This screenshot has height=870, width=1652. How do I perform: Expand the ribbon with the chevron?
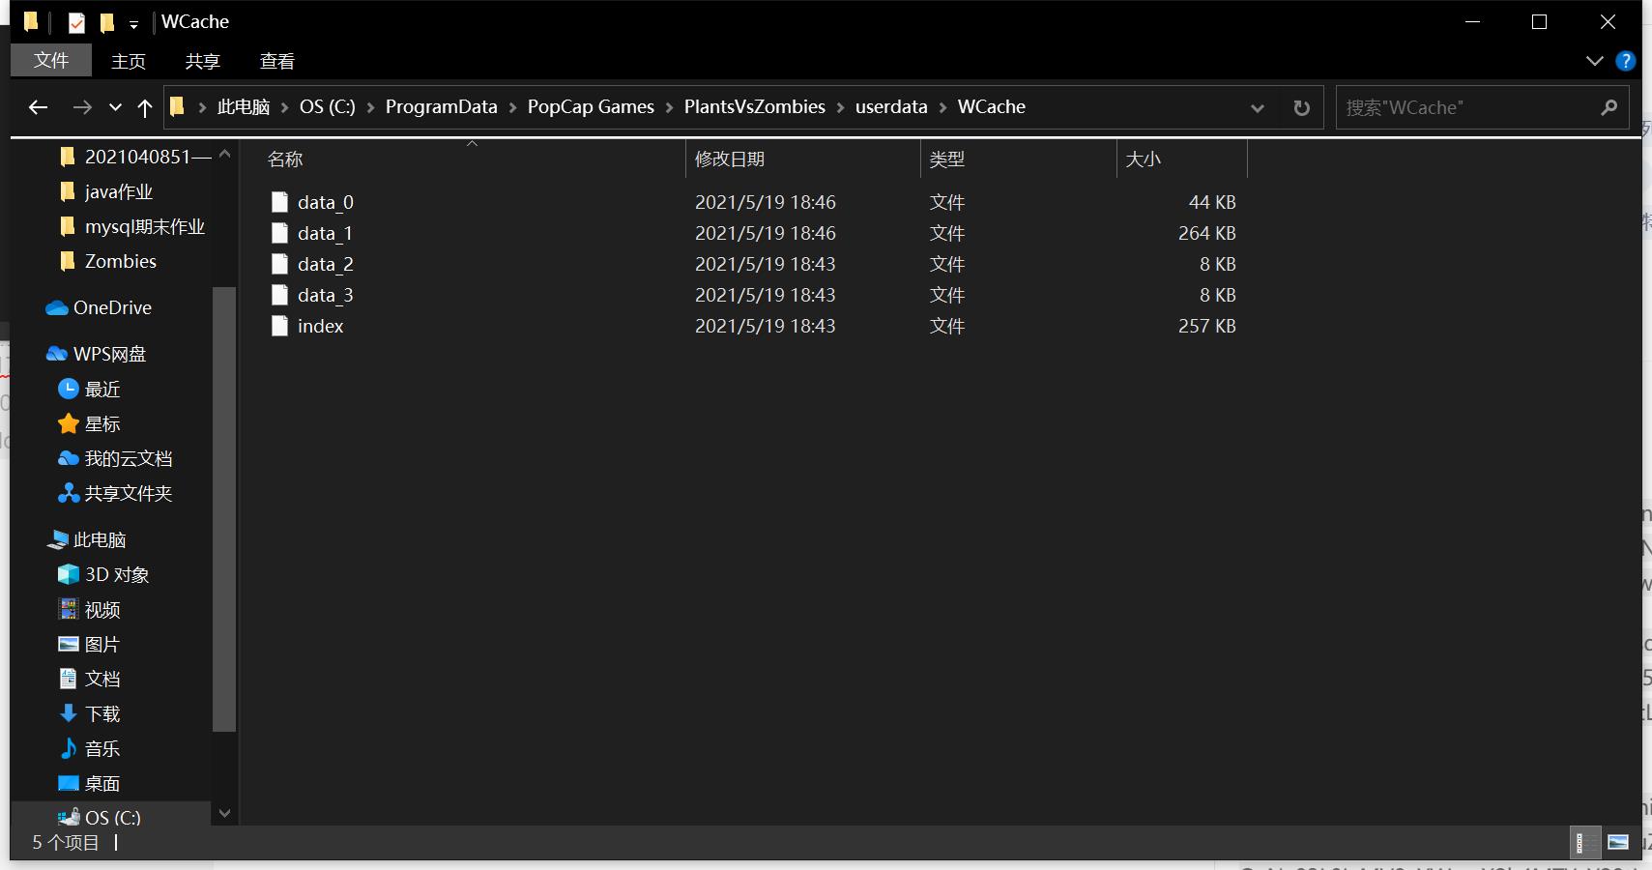[1594, 61]
